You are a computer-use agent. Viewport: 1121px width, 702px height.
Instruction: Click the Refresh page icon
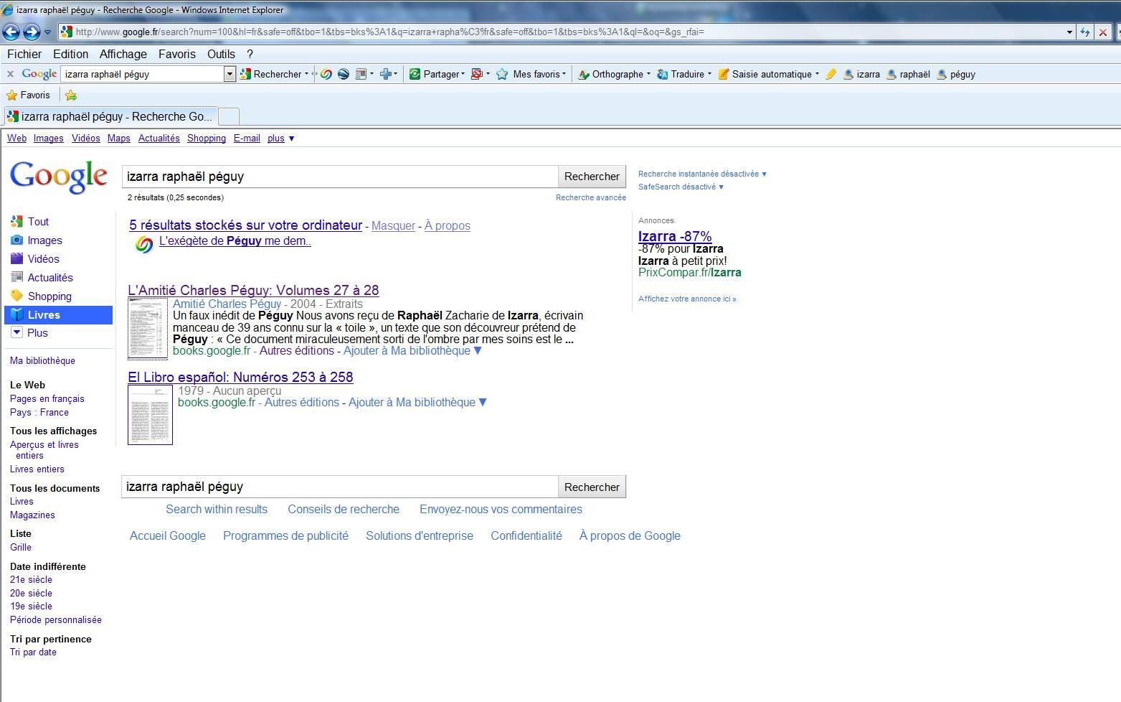pos(1085,32)
